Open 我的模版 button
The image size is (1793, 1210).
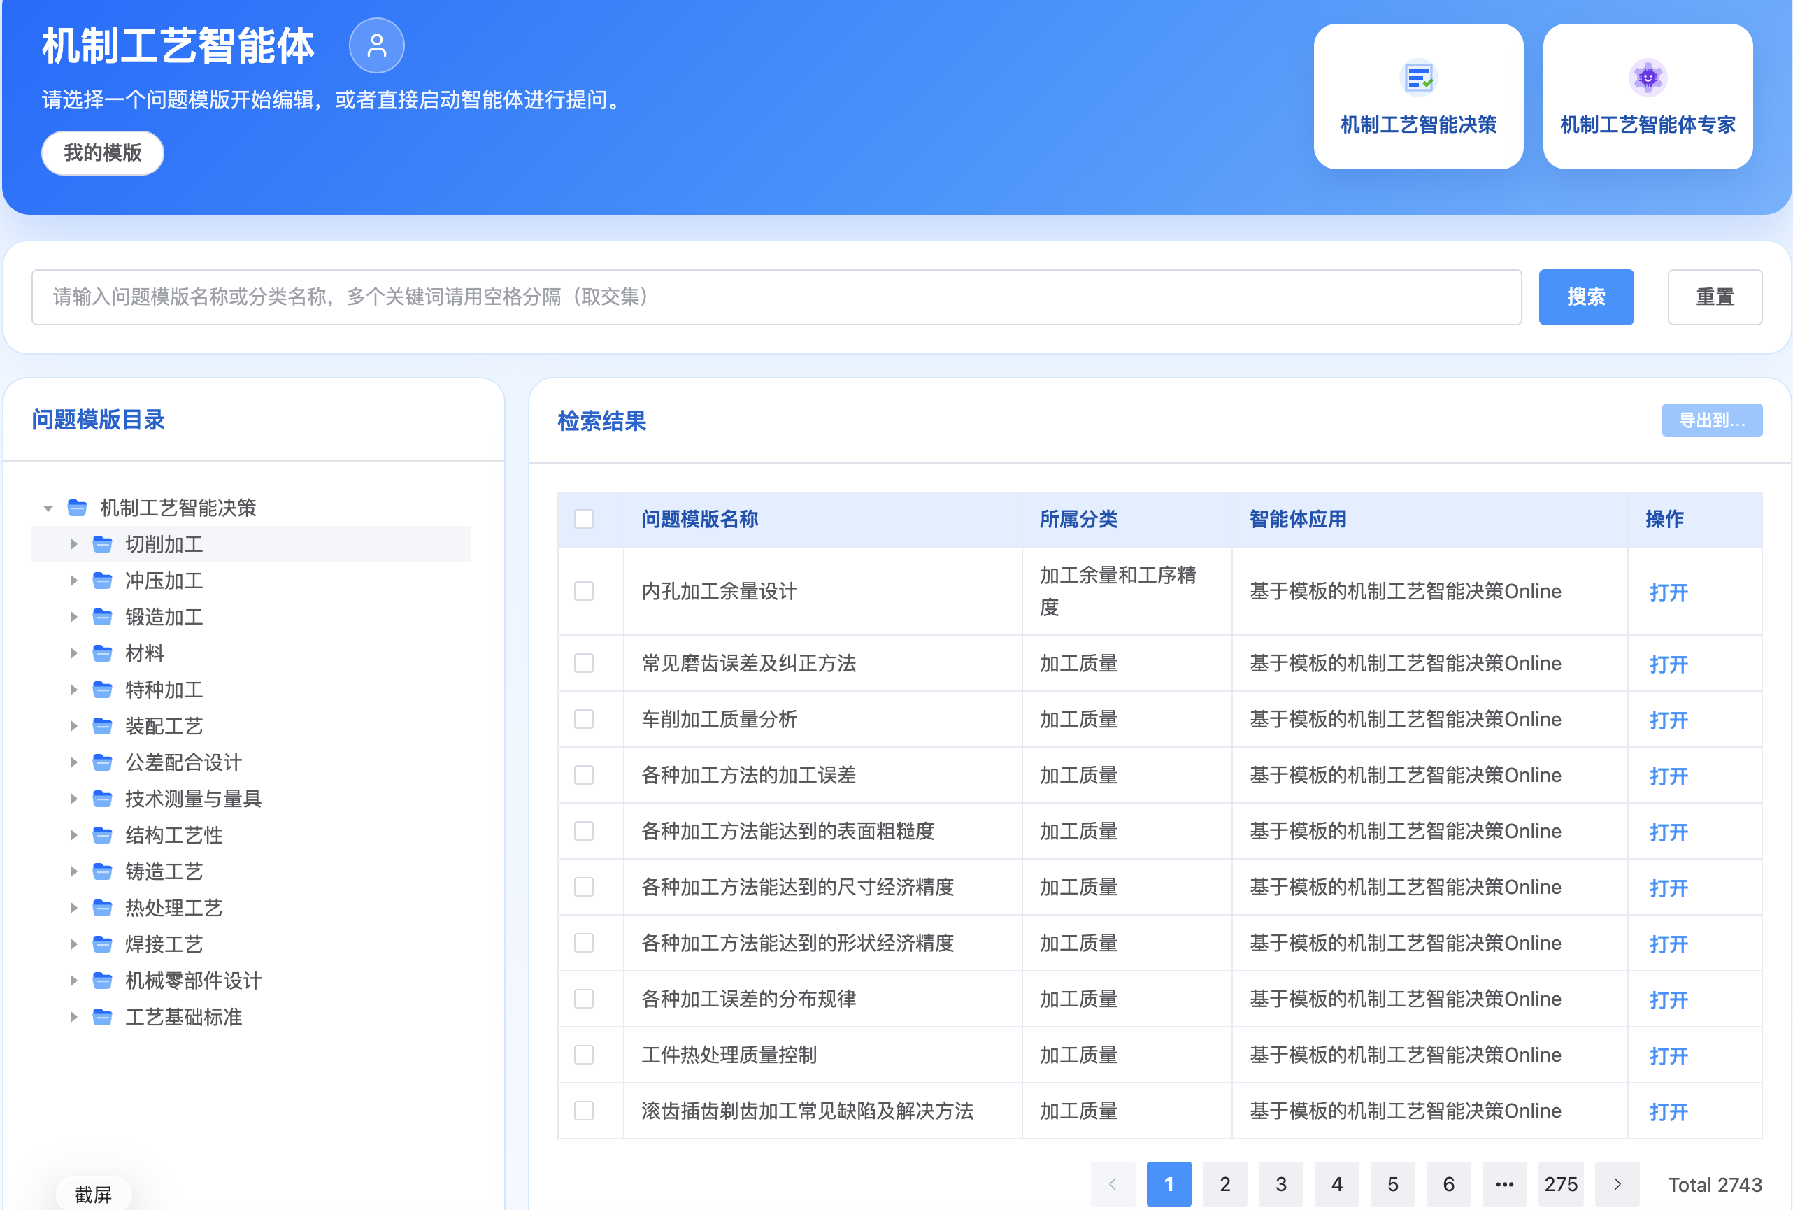tap(103, 152)
